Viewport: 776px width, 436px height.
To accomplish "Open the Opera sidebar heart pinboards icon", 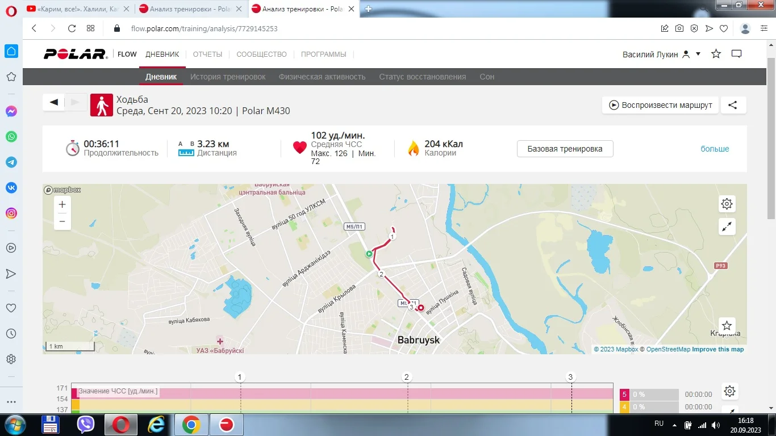I will [x=11, y=308].
